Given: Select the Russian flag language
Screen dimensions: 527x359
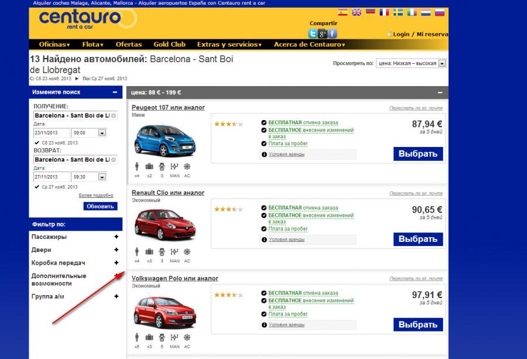Looking at the screenshot, I should coord(439,12).
